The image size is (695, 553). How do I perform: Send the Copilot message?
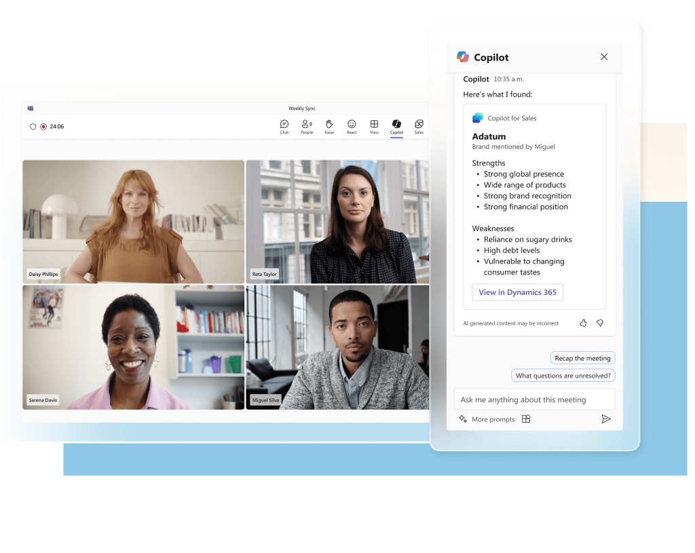coord(606,419)
